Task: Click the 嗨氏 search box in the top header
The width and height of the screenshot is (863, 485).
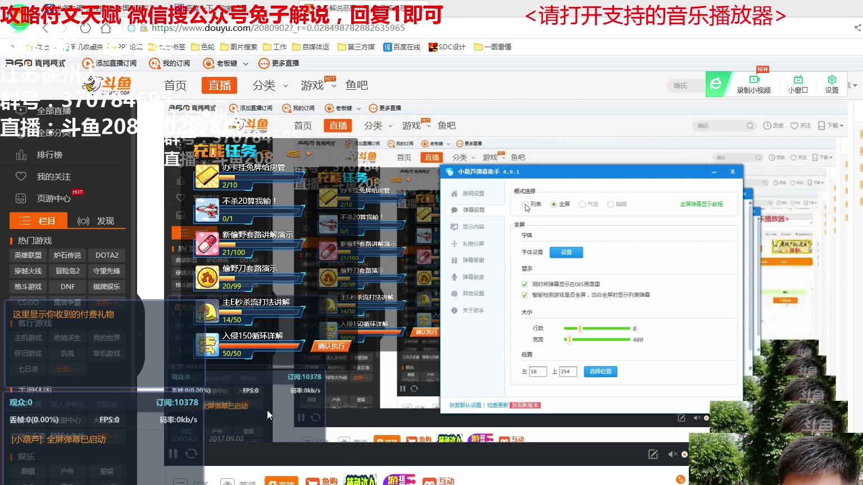Action: click(x=687, y=86)
